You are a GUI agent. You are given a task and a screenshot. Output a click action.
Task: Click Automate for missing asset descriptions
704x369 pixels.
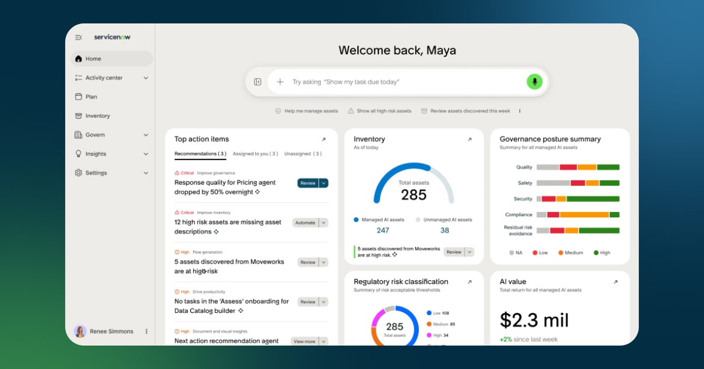[305, 223]
